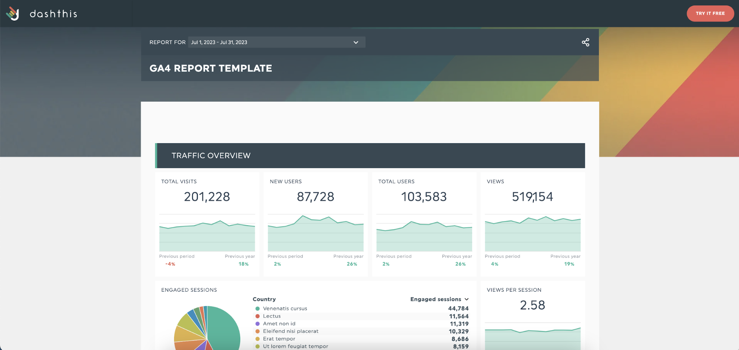Click the red Lectus legend marker
This screenshot has height=350, width=739.
[257, 316]
